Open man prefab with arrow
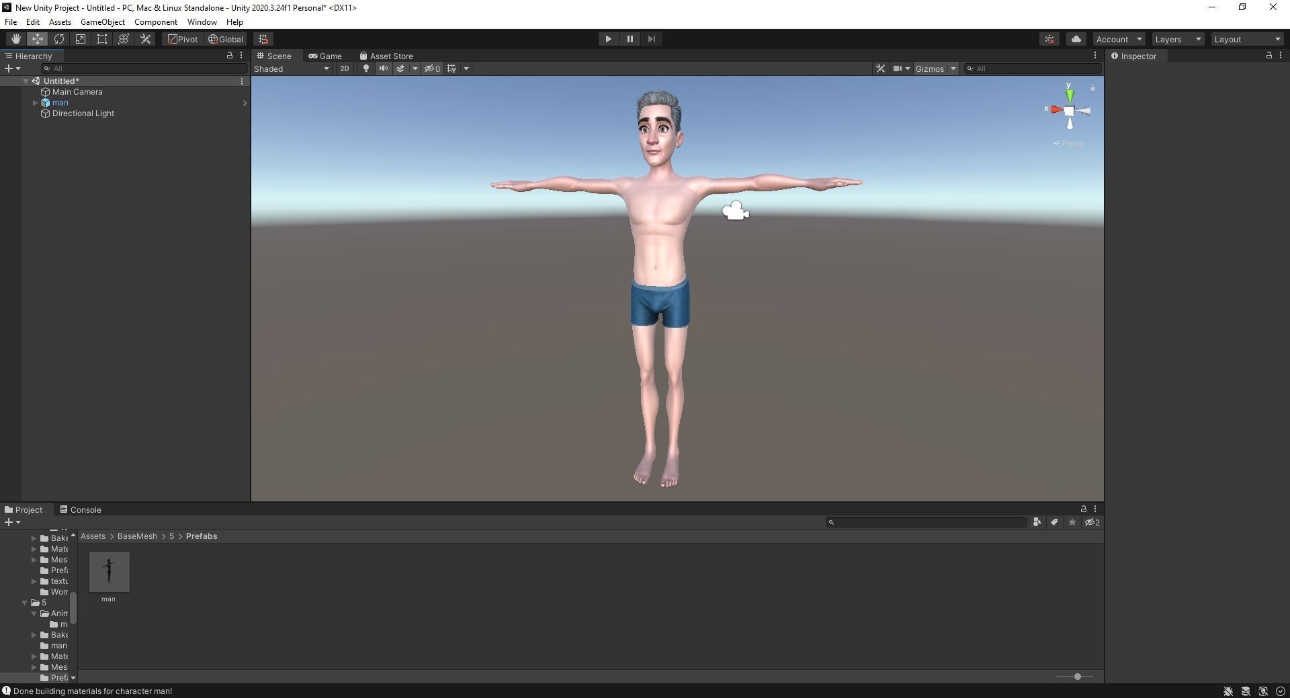Viewport: 1290px width, 698px height. 245,103
